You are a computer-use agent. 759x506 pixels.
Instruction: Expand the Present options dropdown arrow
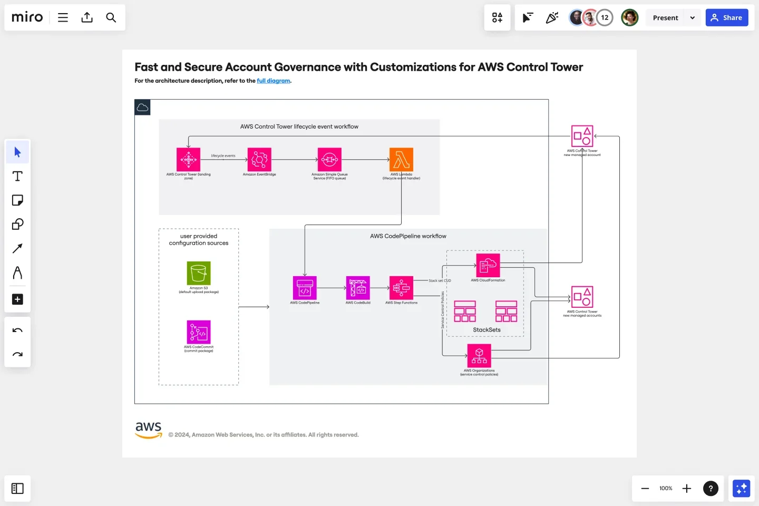692,17
